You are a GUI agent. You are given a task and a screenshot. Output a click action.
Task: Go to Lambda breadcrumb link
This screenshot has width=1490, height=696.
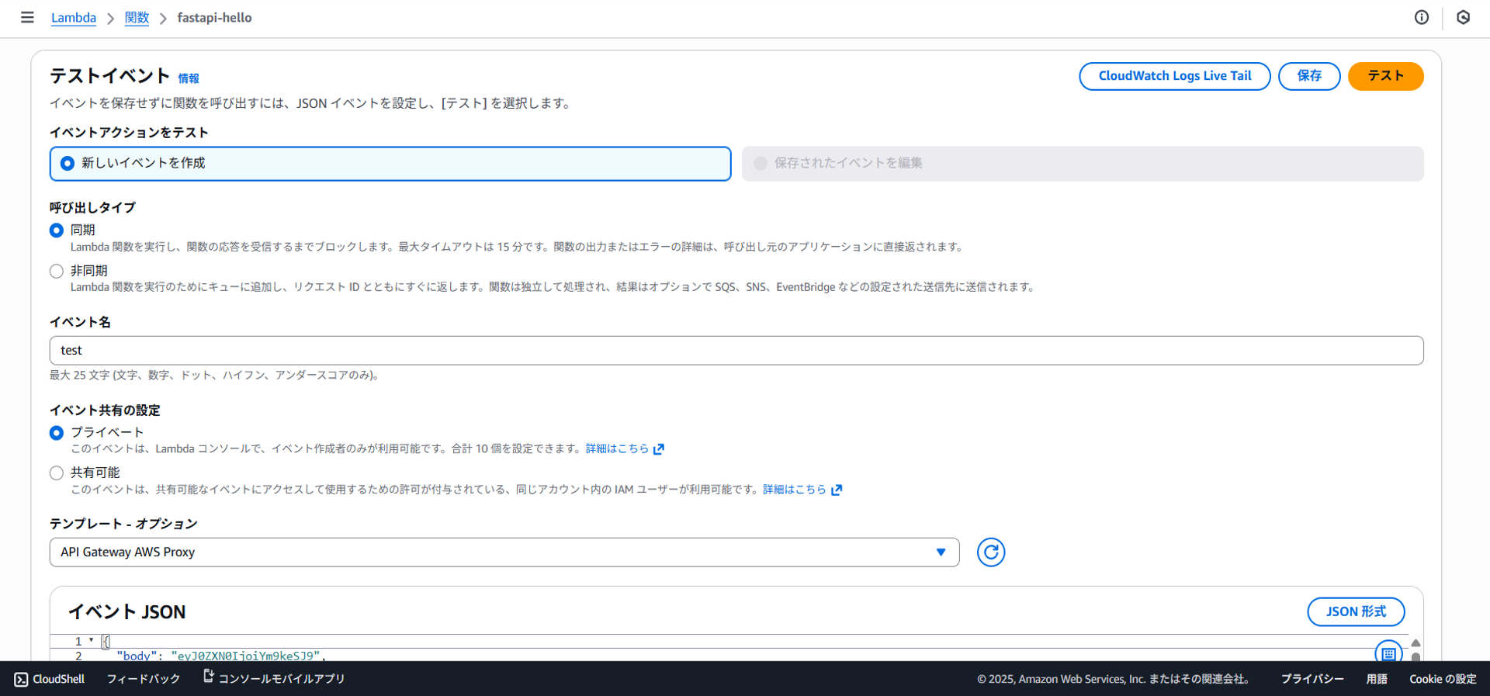(74, 18)
